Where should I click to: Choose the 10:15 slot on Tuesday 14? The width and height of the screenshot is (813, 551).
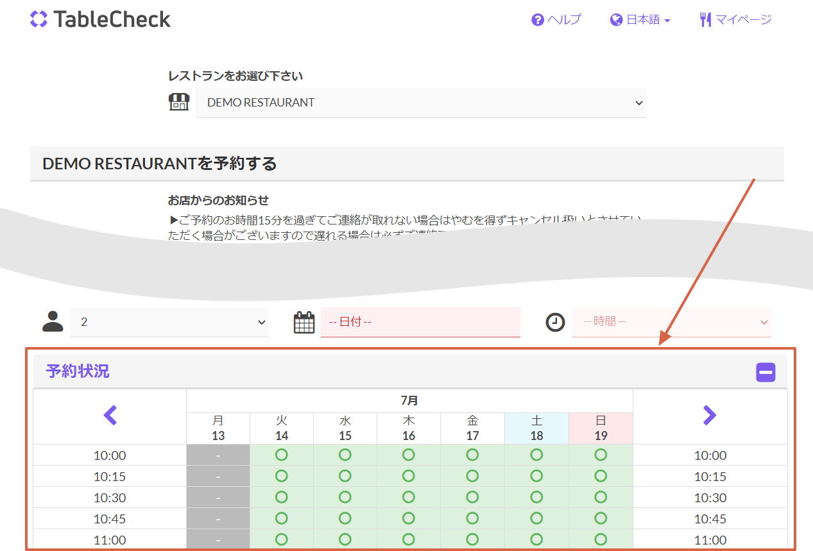click(x=282, y=476)
